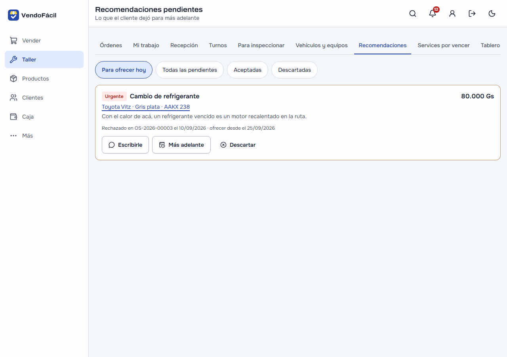Viewport: 507px width, 357px height.
Task: Open Productos section
Action: 44,79
